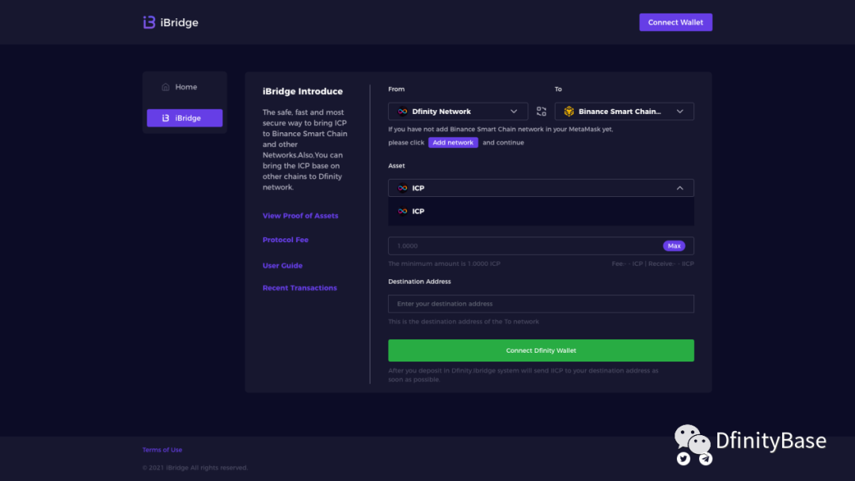Click the WeChat icon beside DfinityBase
This screenshot has width=855, height=481.
[x=692, y=439]
